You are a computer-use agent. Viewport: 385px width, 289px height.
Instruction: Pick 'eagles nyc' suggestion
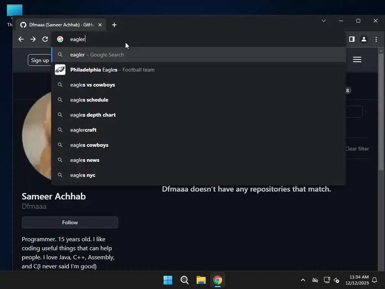[199, 175]
